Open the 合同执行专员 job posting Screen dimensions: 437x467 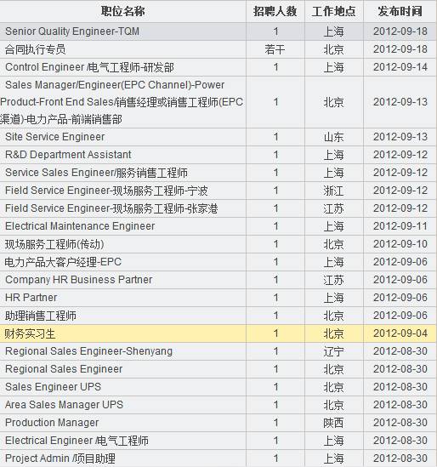tap(35, 49)
